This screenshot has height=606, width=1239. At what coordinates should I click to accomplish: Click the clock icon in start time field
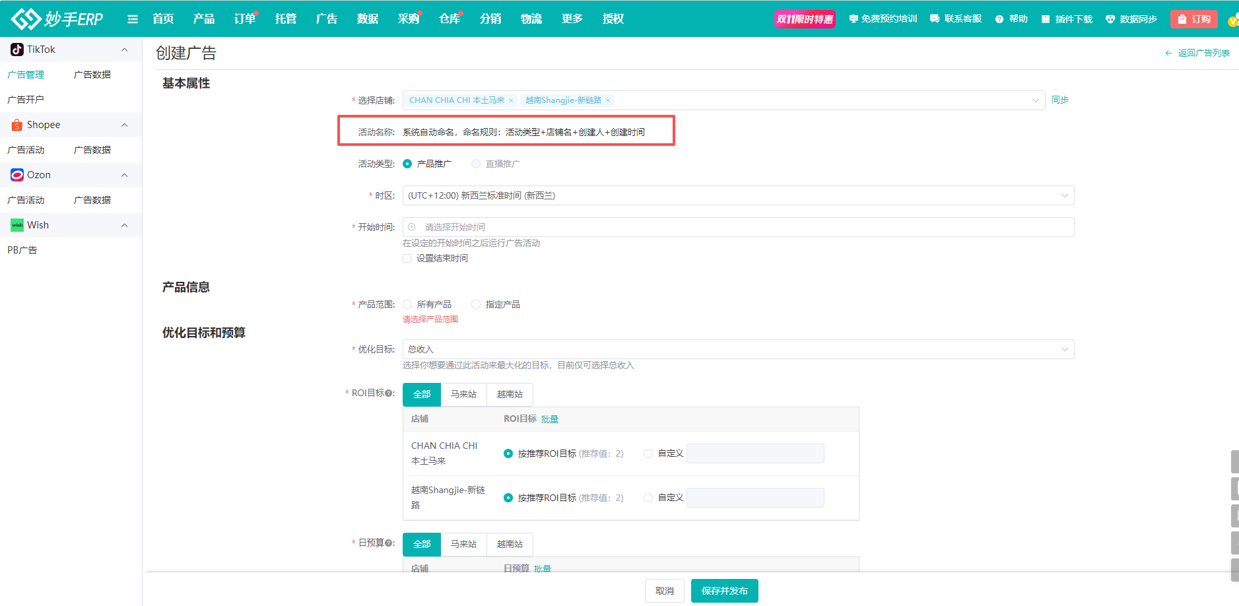(412, 227)
